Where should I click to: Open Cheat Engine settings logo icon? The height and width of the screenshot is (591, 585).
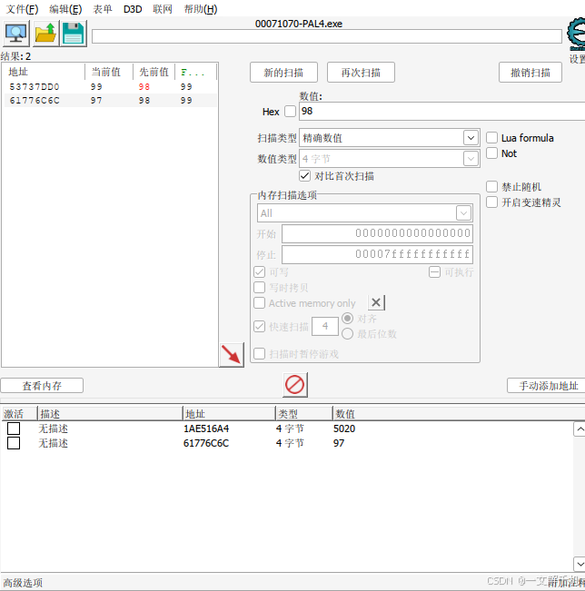tap(576, 34)
